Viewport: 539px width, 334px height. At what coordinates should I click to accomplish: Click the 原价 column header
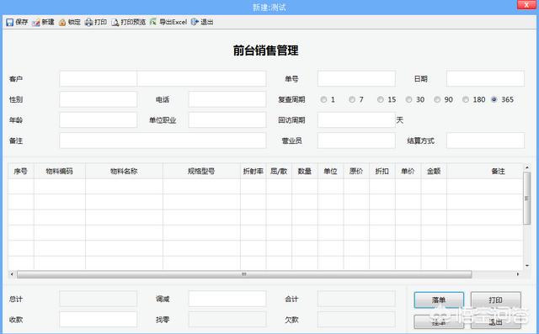pyautogui.click(x=356, y=171)
